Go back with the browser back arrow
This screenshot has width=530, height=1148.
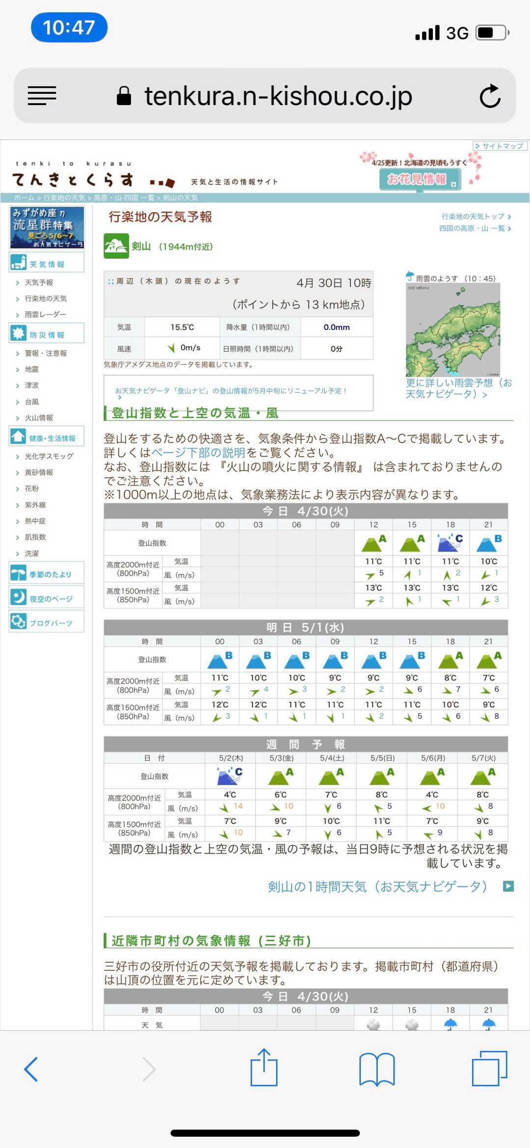[31, 1069]
